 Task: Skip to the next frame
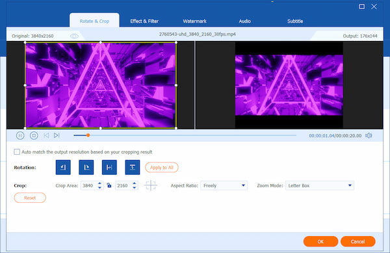pyautogui.click(x=57, y=135)
